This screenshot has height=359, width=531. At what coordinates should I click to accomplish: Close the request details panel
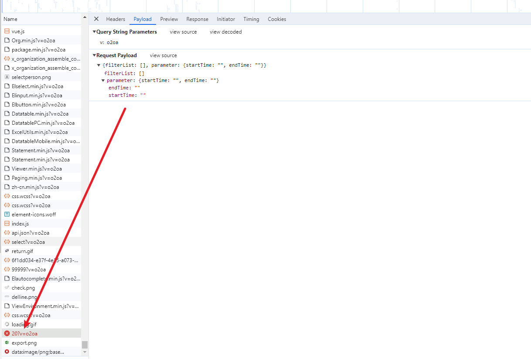pos(96,19)
